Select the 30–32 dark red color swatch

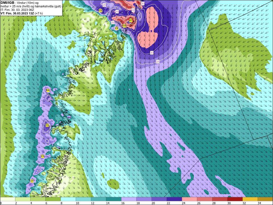235,199
